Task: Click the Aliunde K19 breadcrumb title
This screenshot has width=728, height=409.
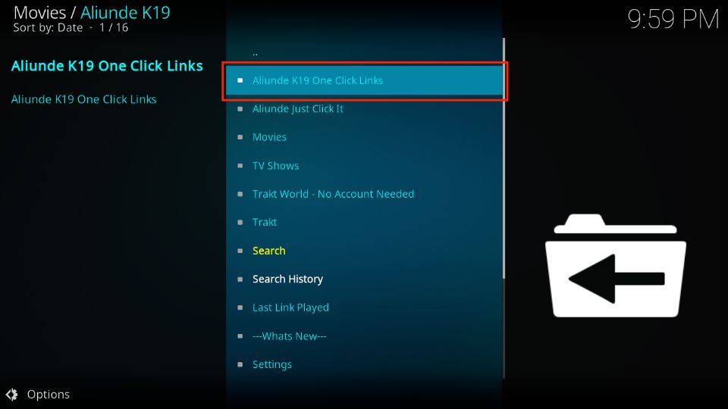Action: click(125, 13)
